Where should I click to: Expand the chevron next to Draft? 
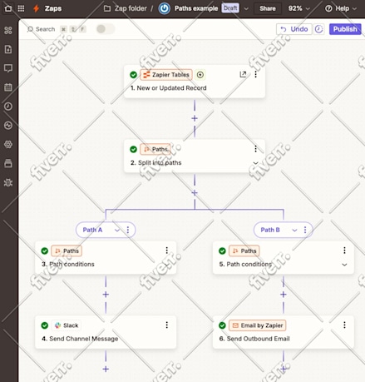pyautogui.click(x=246, y=8)
